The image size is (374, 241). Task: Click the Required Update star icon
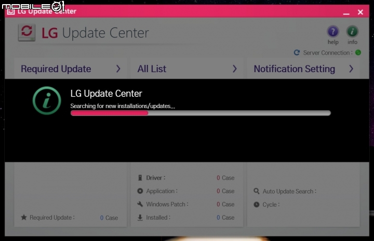click(x=23, y=218)
